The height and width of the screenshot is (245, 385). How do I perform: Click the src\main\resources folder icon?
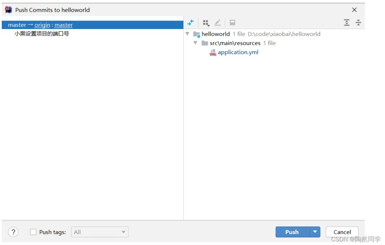tap(205, 43)
